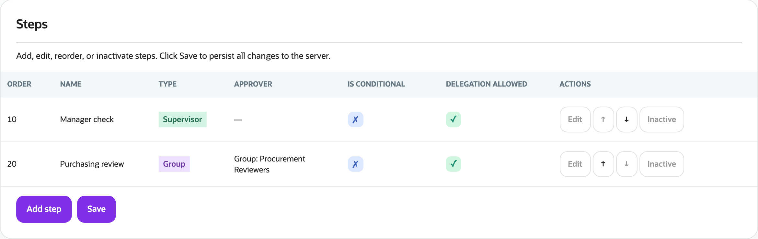This screenshot has width=758, height=239.
Task: Save all step changes
Action: click(x=97, y=209)
